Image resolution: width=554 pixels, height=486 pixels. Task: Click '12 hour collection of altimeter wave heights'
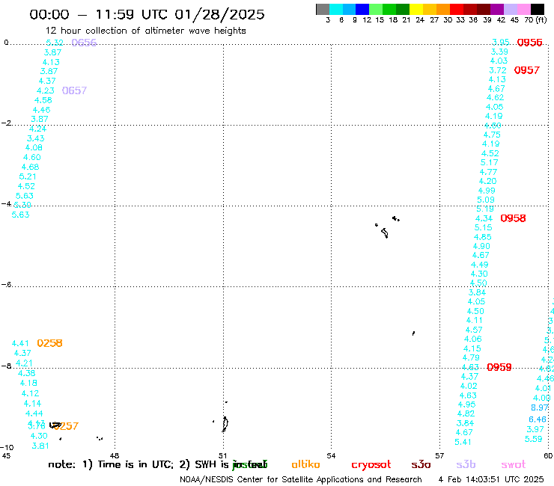pyautogui.click(x=146, y=31)
